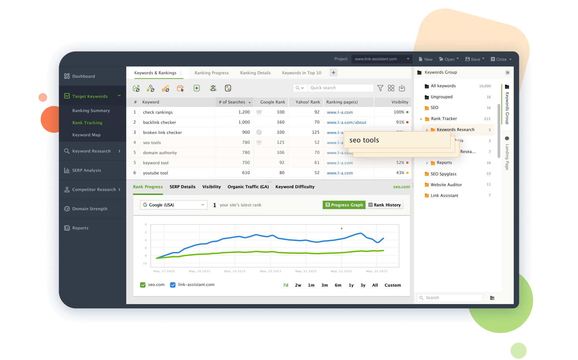Click the up-down arrows rank icon
578x360 pixels.
(228, 88)
